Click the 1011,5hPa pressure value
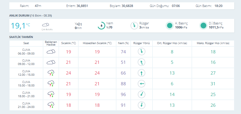Viewport: 241px width, 114px height. (216, 28)
